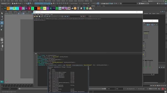Toggle auto keyframe red button
The width and height of the screenshot is (167, 93).
pos(163,89)
